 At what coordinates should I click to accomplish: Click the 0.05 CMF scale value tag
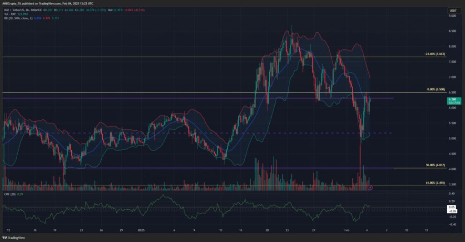point(451,207)
